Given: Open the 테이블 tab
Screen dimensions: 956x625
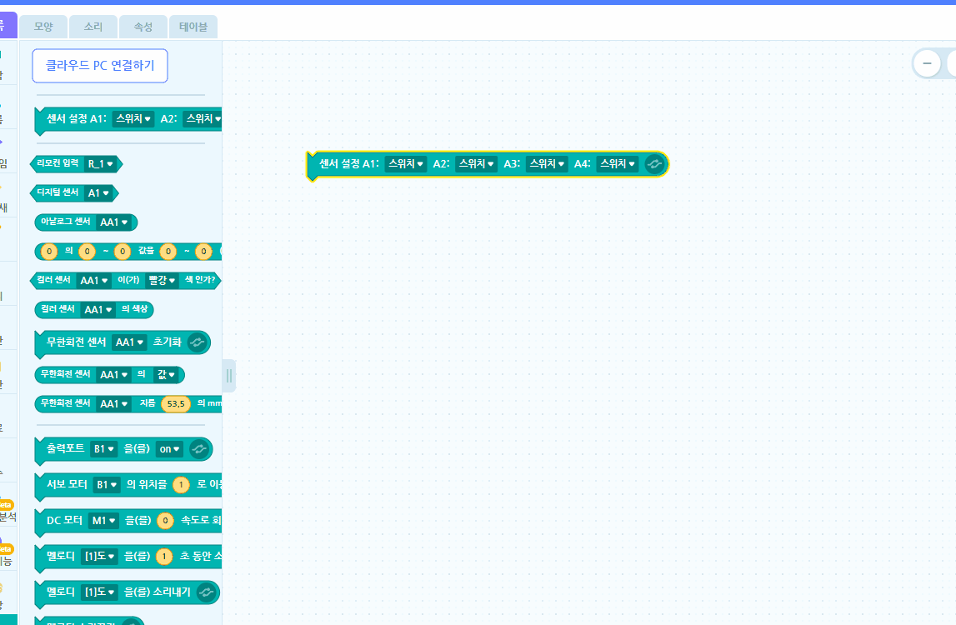Looking at the screenshot, I should click(193, 27).
